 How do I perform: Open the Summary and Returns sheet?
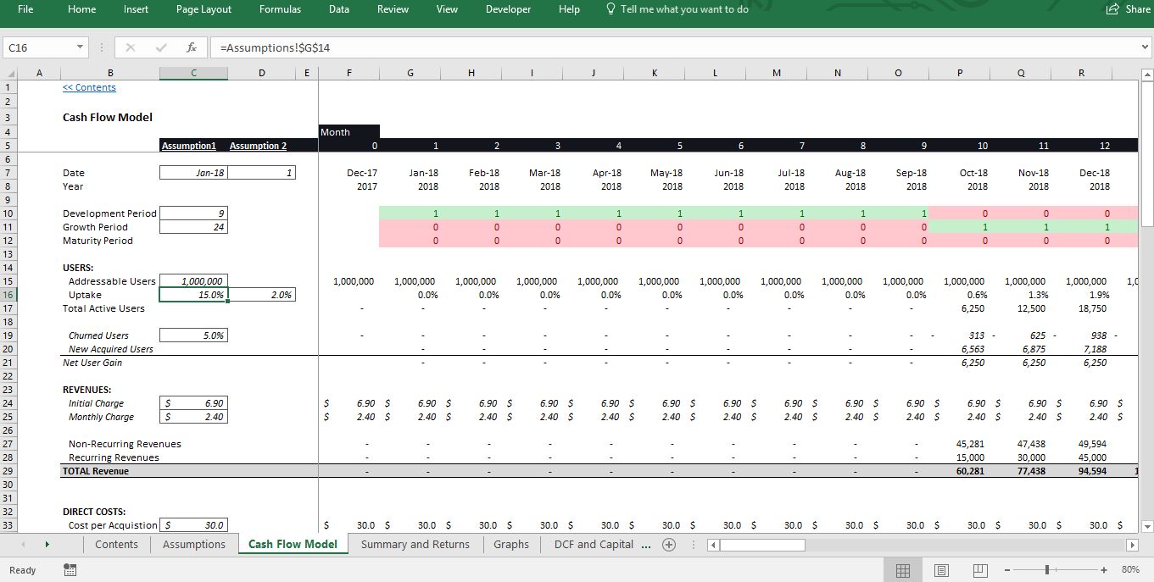click(415, 545)
